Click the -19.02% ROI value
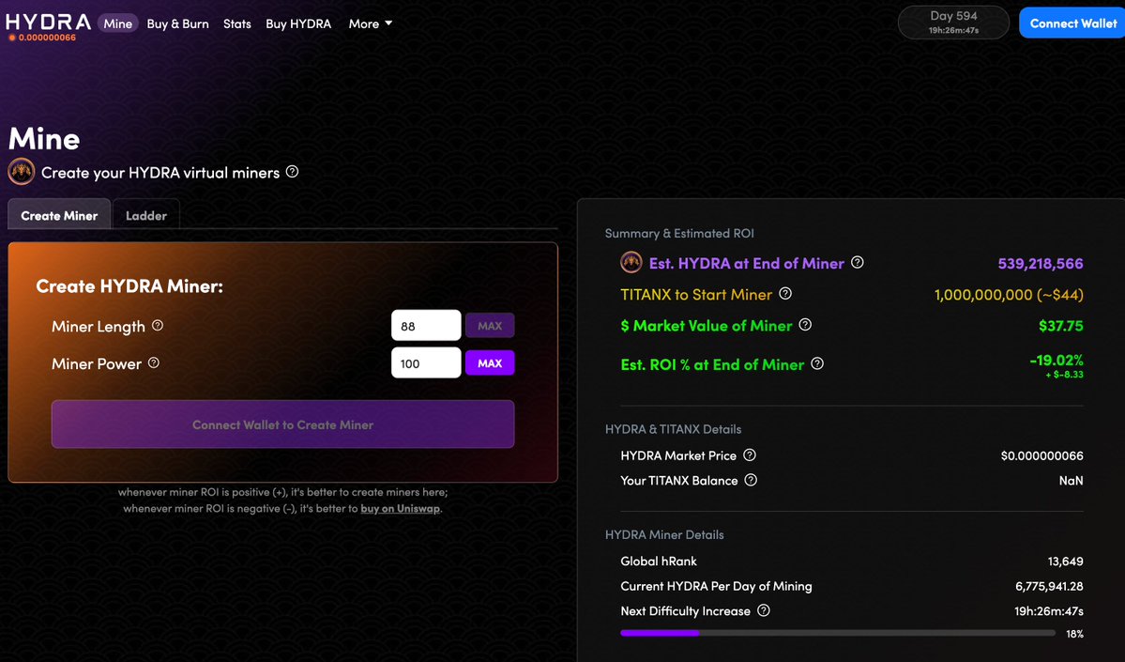The image size is (1125, 662). (x=1057, y=359)
